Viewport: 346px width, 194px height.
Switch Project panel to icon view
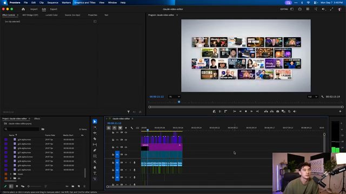[x=17, y=186]
